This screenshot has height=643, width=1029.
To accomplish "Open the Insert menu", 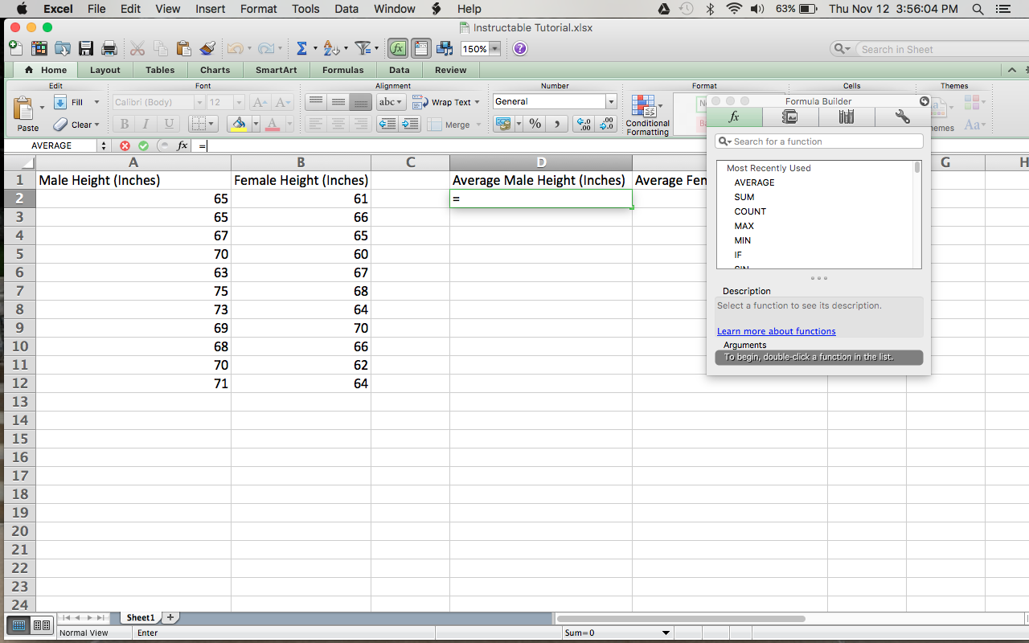I will click(210, 9).
